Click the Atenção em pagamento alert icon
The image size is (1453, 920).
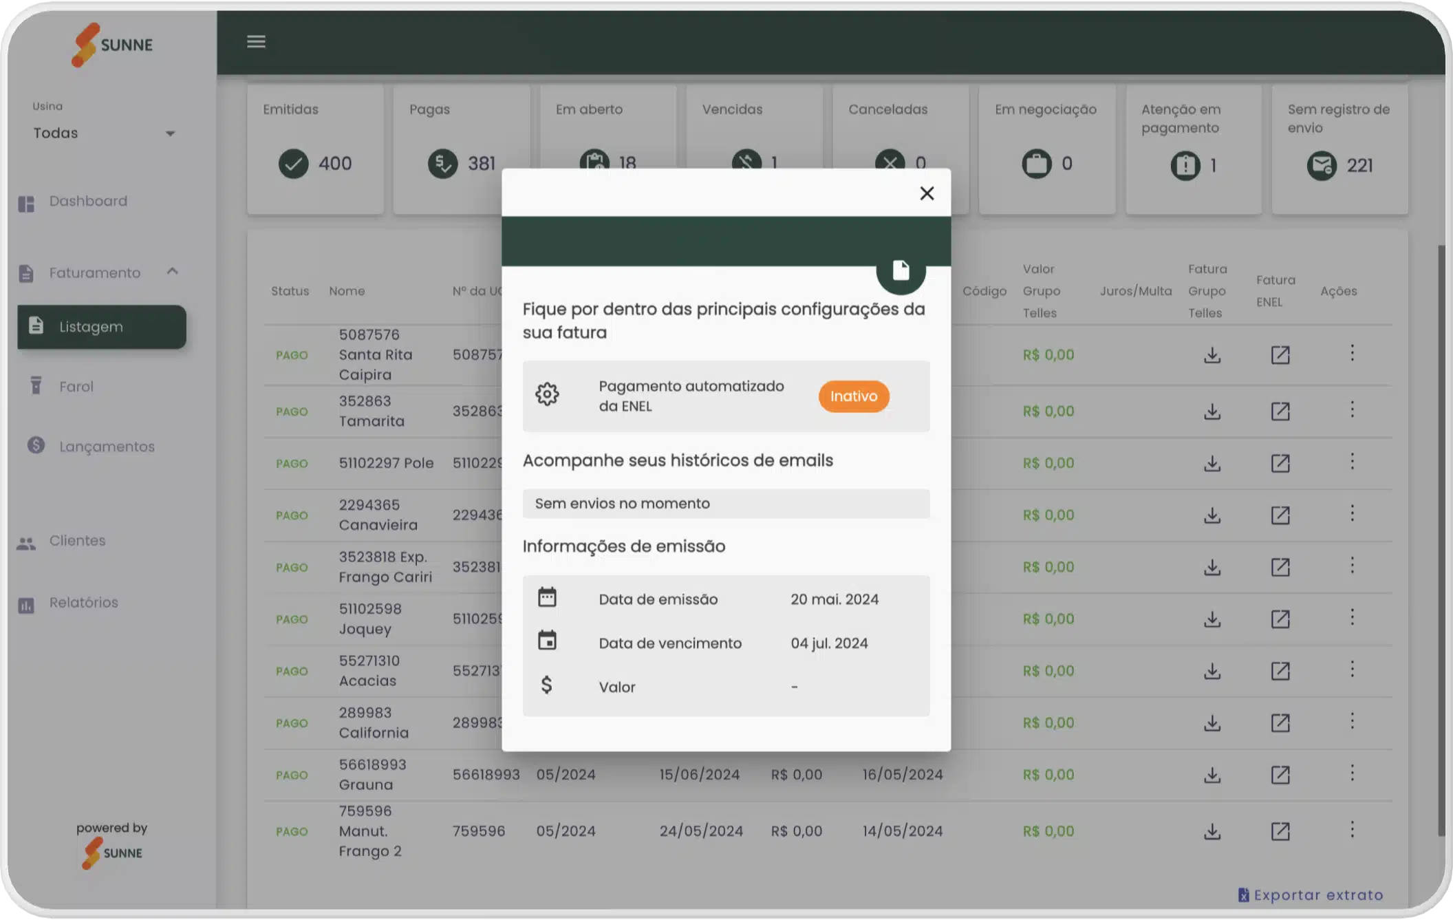[x=1185, y=165]
